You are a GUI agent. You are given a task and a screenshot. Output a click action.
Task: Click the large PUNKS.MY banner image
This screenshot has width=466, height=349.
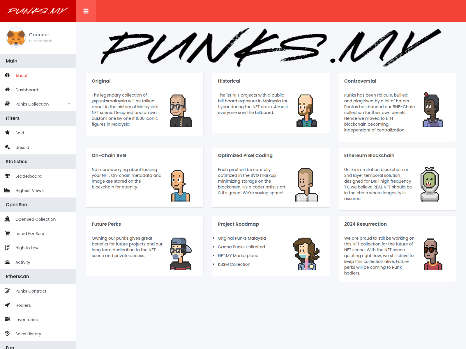271,47
